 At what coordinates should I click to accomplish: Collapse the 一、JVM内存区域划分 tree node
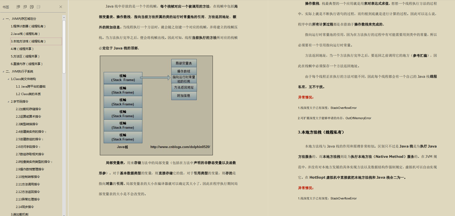coord(3,19)
